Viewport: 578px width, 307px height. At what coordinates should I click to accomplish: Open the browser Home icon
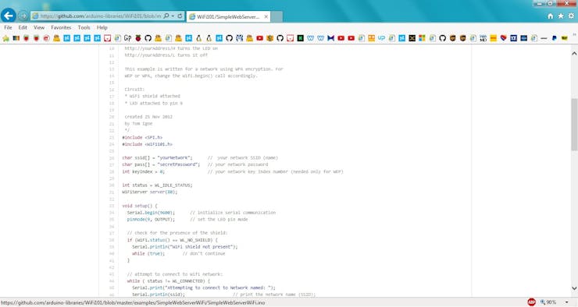click(551, 16)
